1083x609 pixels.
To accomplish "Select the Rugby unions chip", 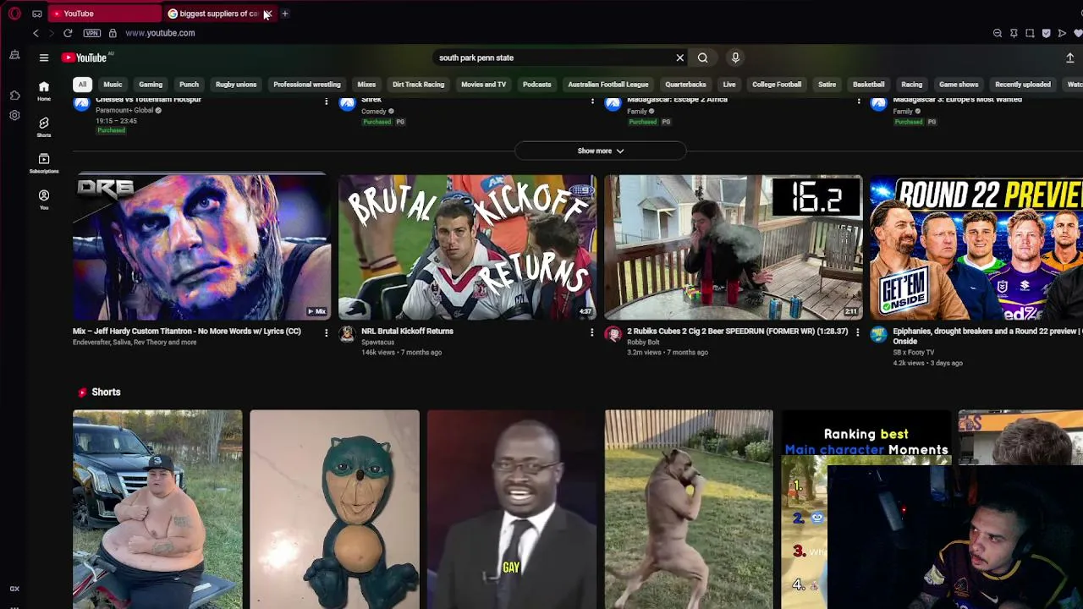I will (236, 85).
